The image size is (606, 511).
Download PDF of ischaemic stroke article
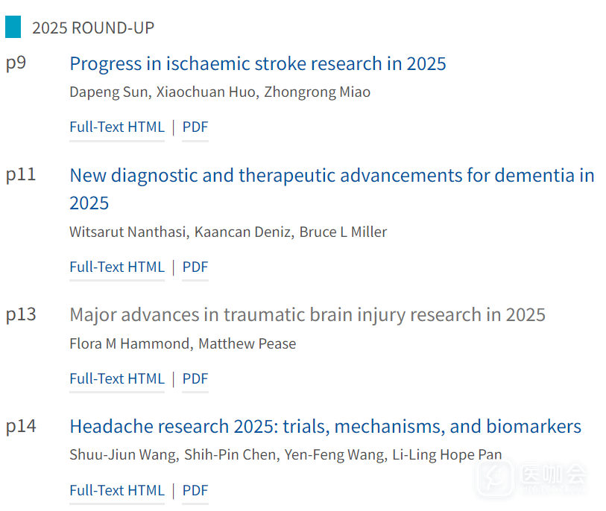click(x=195, y=127)
